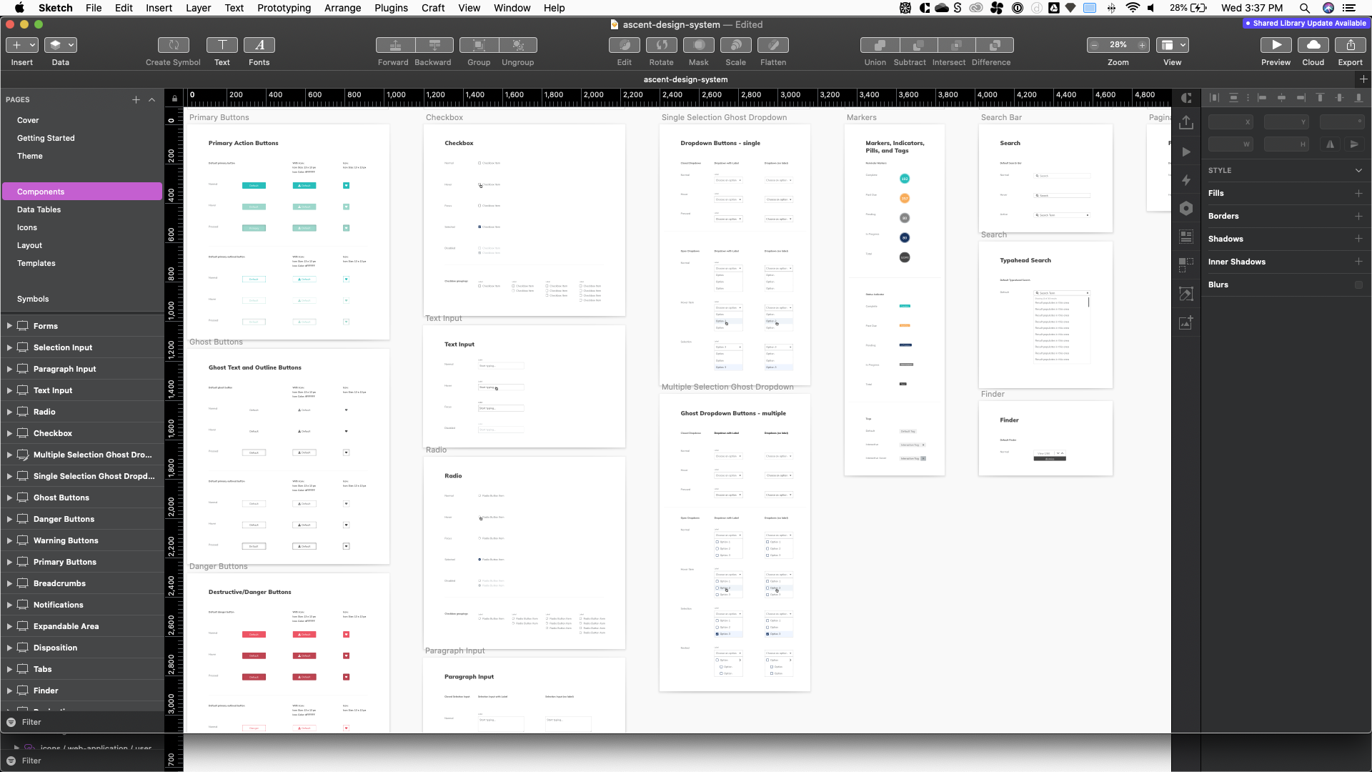Open the Prototyping menu

284,8
